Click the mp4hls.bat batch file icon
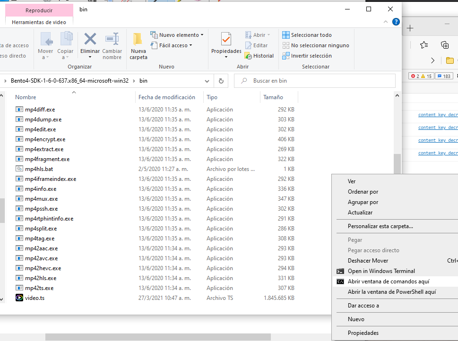Viewport: 458px width, 341px height. (19, 169)
